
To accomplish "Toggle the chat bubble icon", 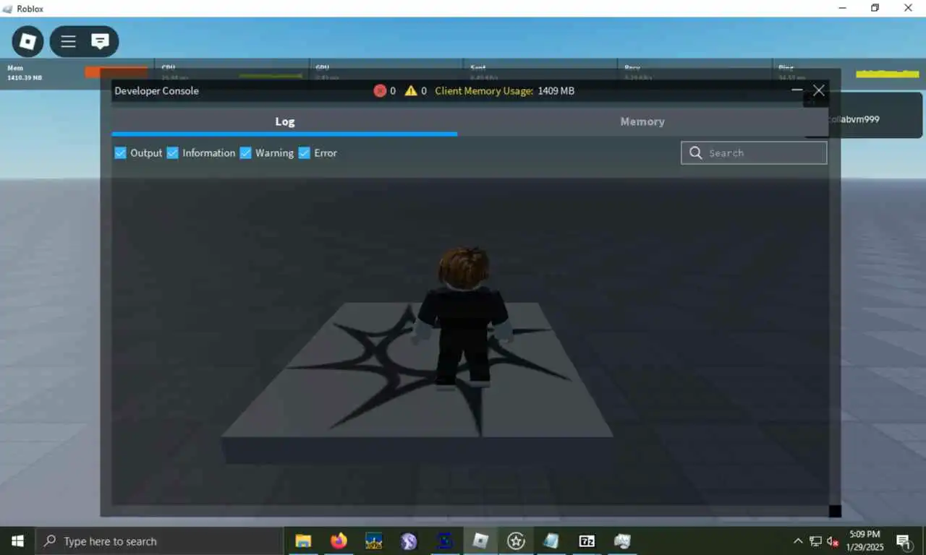I will click(x=100, y=41).
